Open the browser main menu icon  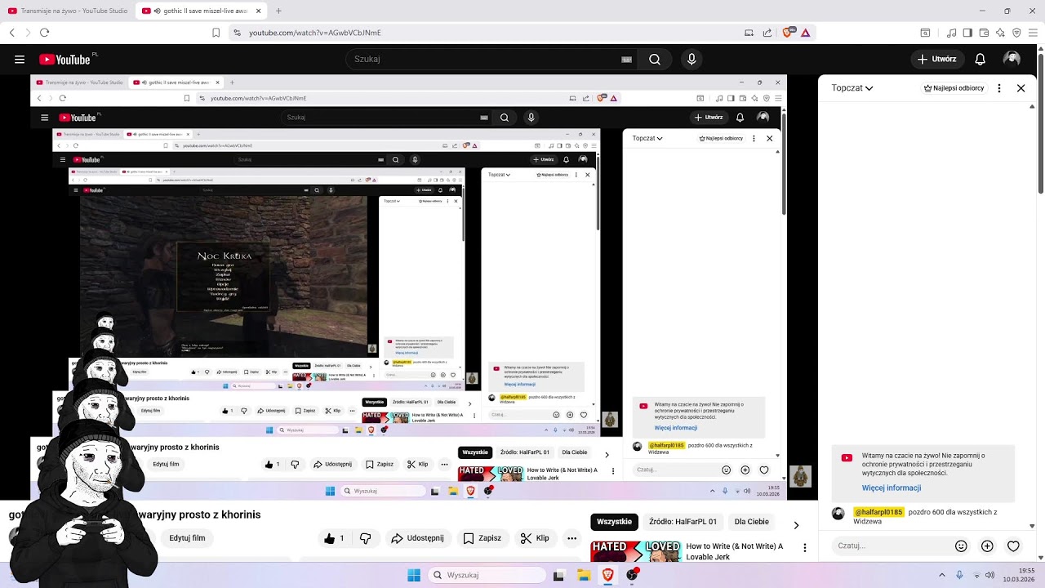click(1033, 33)
